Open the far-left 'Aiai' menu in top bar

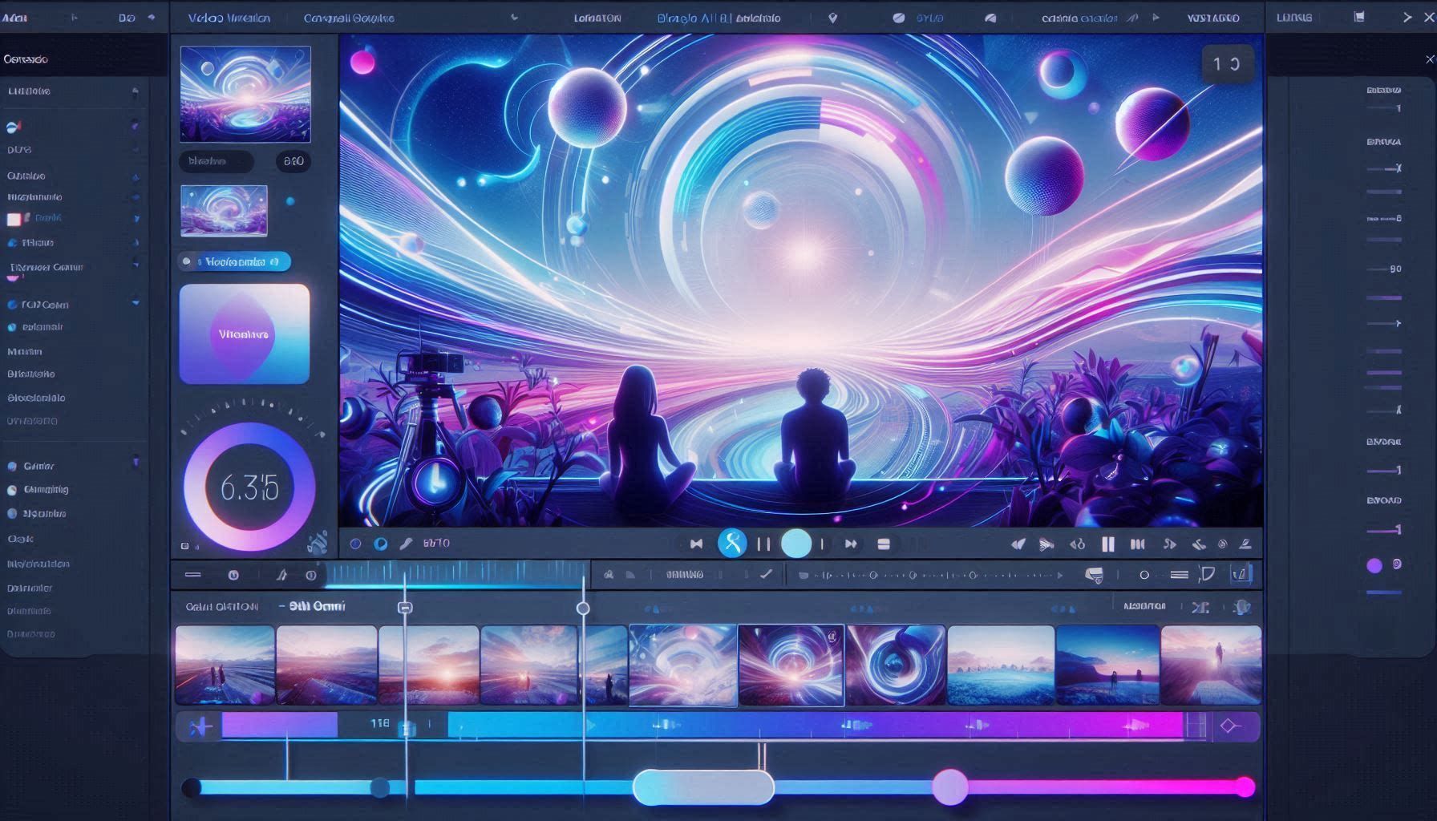click(13, 18)
